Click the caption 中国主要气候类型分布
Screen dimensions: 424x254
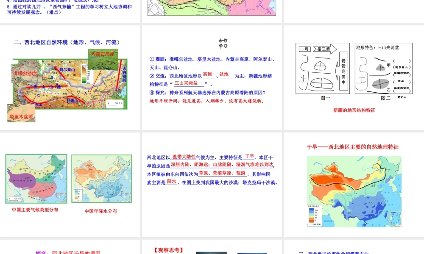pyautogui.click(x=35, y=210)
